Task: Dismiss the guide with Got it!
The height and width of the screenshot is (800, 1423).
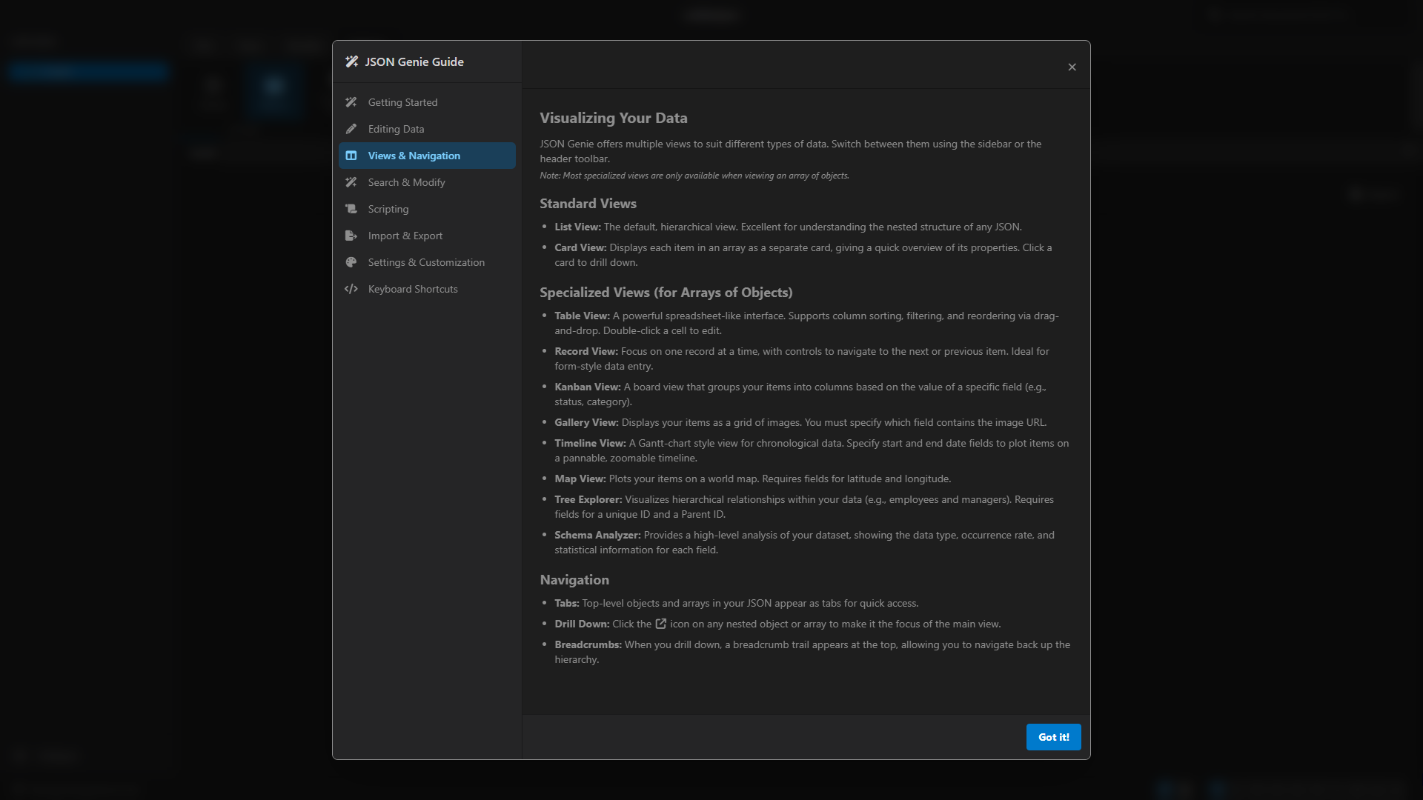Action: click(1053, 737)
